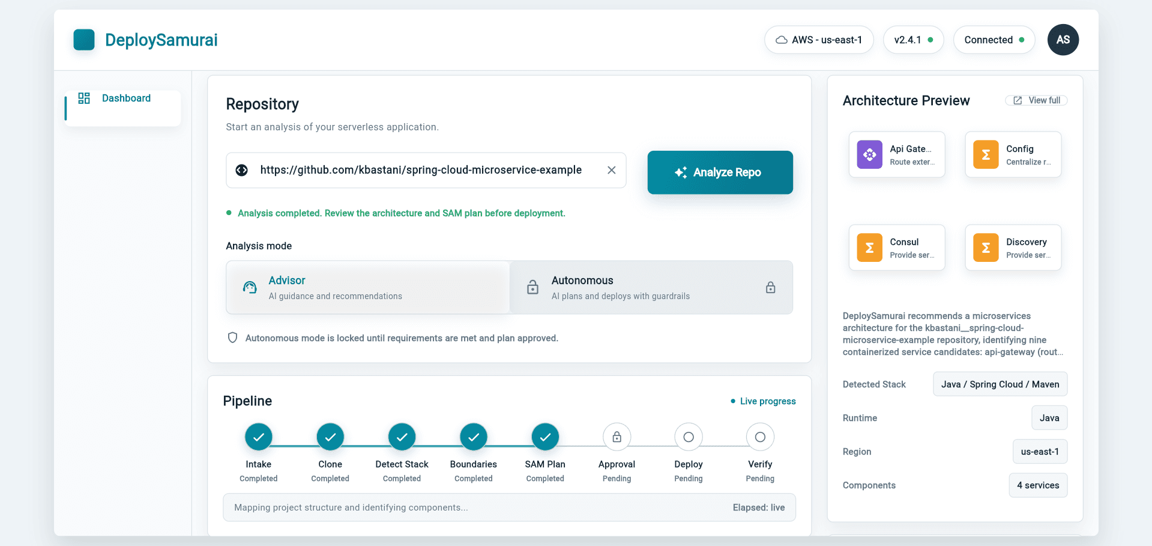
Task: Open View full architecture link
Action: coord(1036,100)
